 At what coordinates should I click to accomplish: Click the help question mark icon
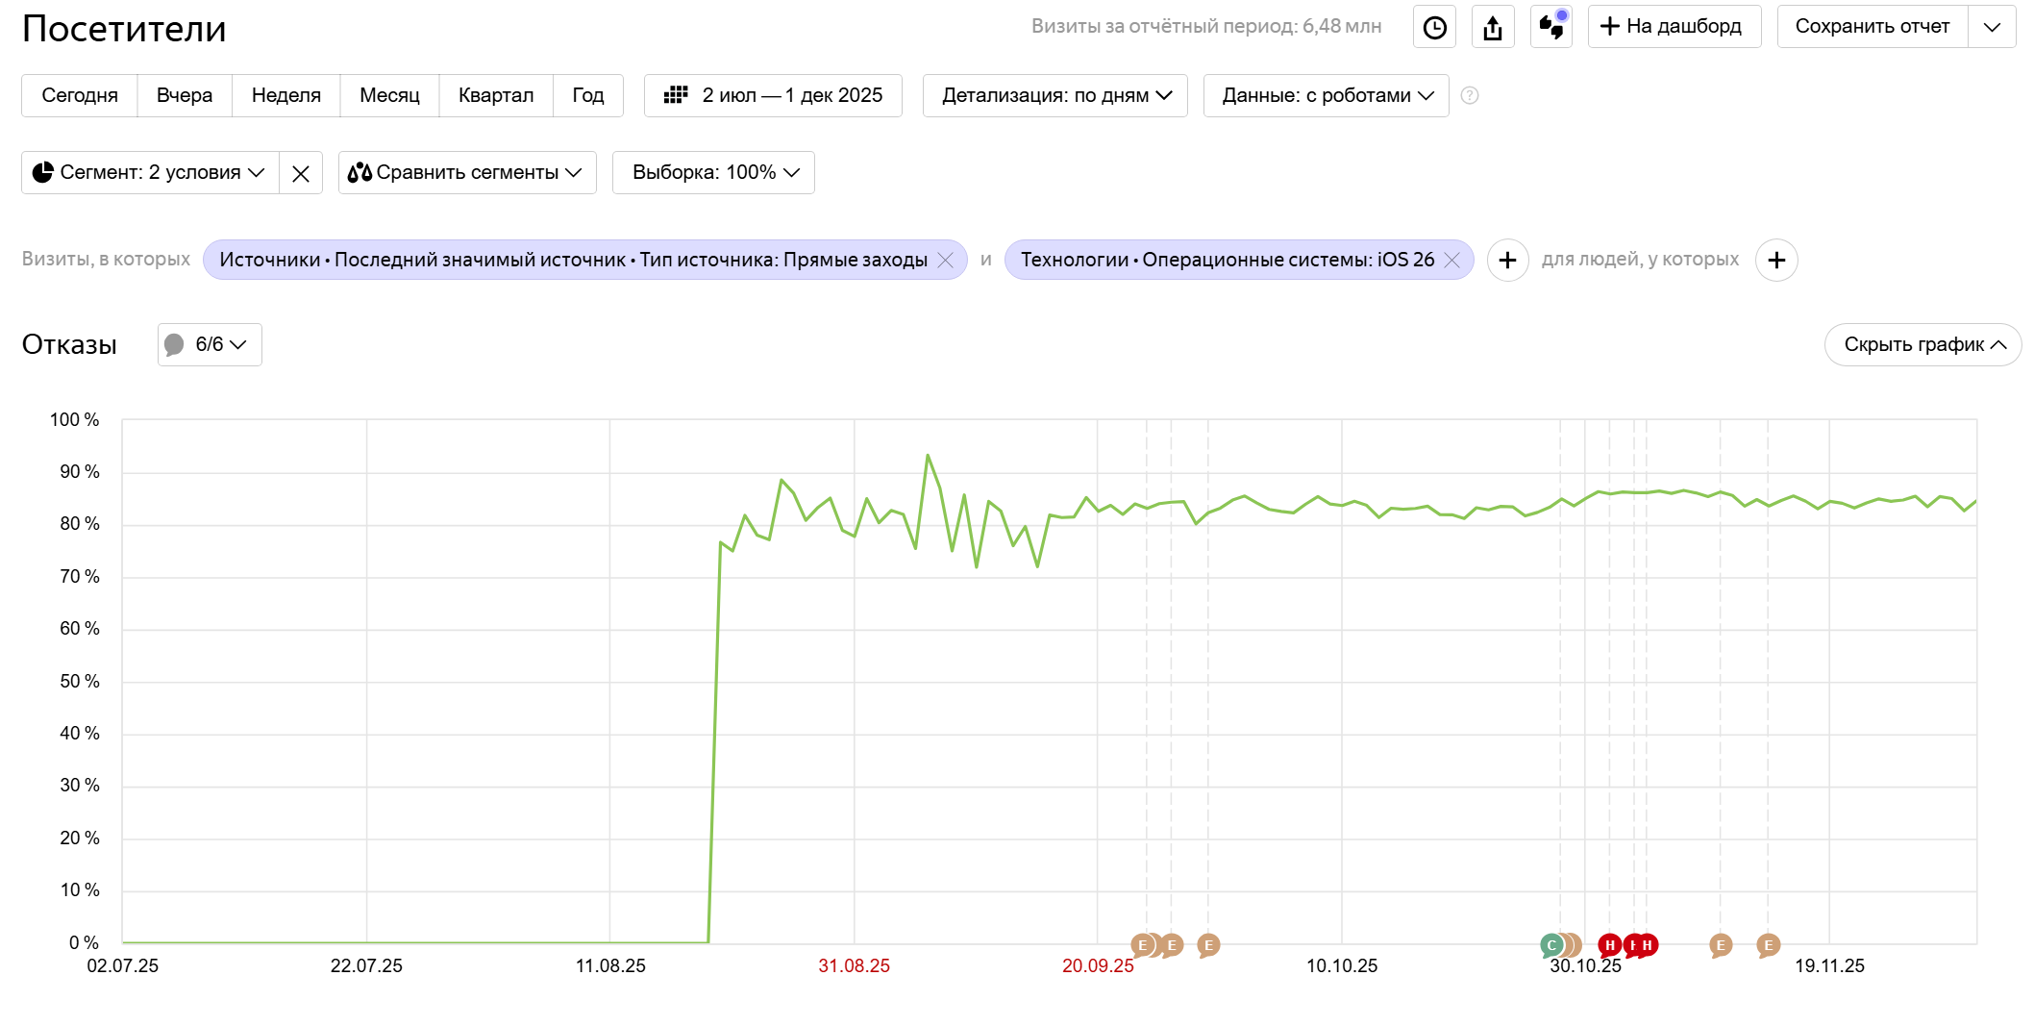coord(1470,95)
